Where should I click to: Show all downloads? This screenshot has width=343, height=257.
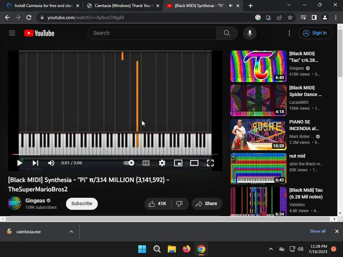coord(318,231)
